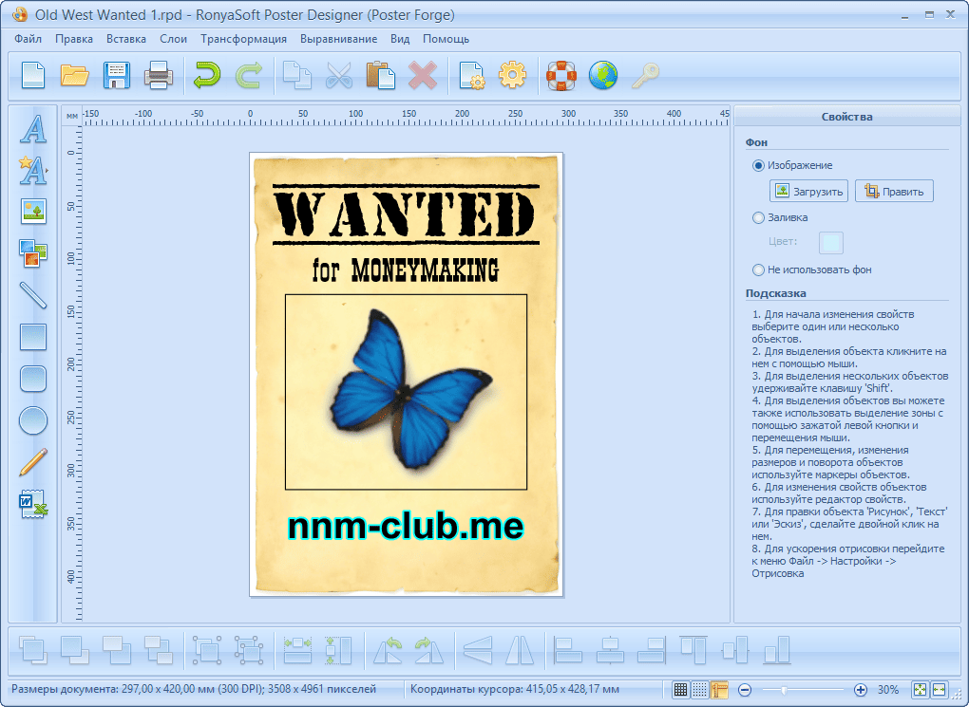The height and width of the screenshot is (707, 969).
Task: Open the Правка menu
Action: pos(74,39)
